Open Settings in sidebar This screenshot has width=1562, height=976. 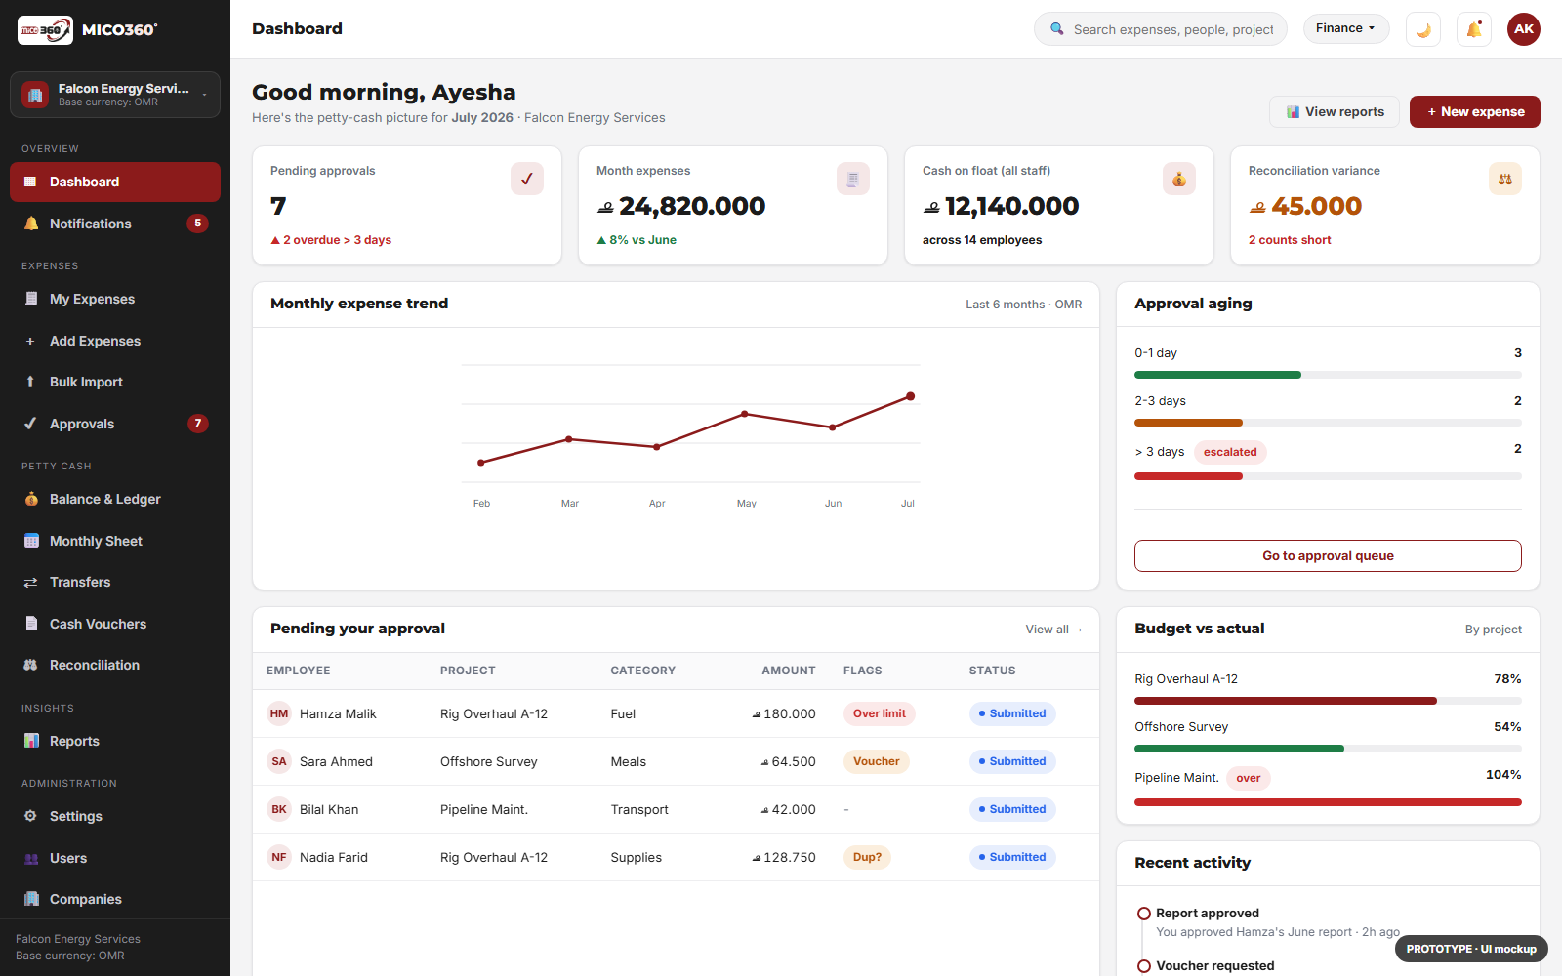click(115, 816)
